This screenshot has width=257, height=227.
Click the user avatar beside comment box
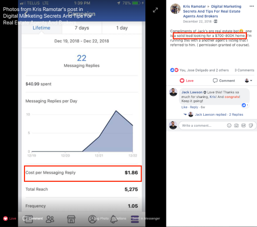(173, 125)
